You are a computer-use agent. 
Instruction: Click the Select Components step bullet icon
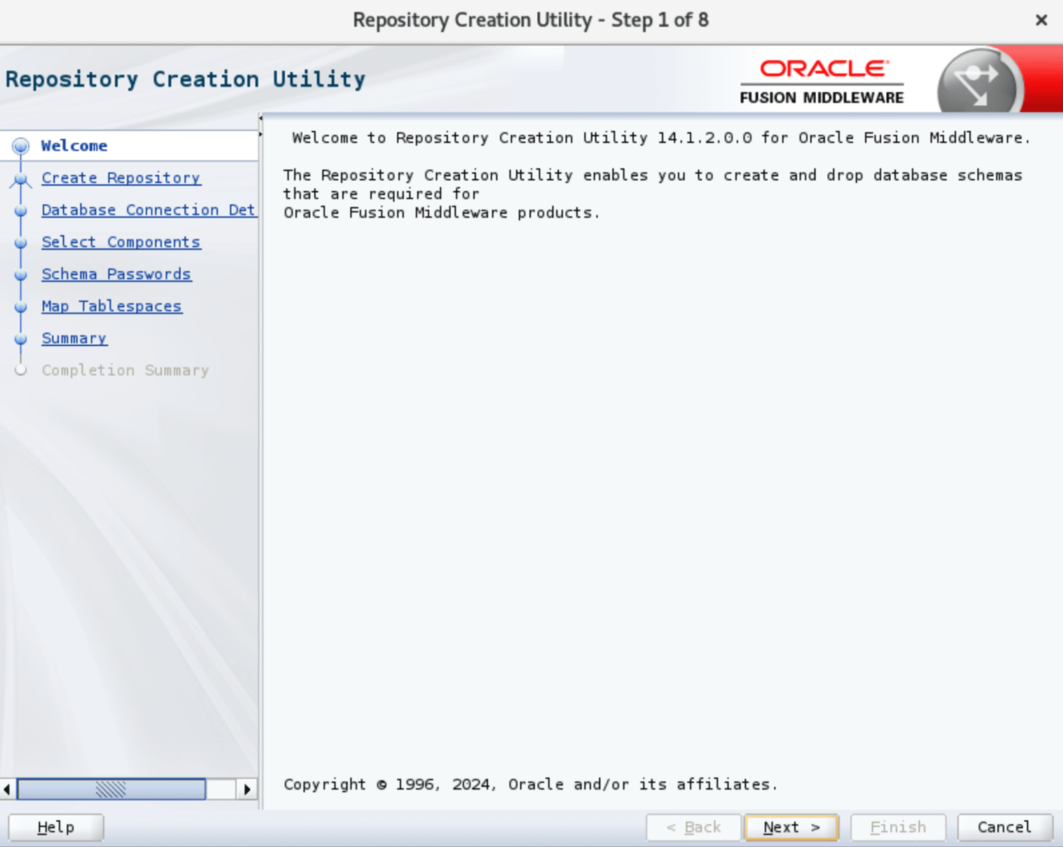21,242
